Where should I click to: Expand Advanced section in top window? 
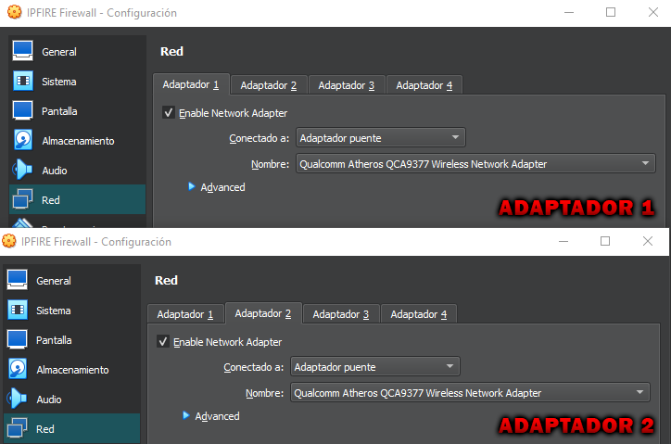tap(217, 187)
